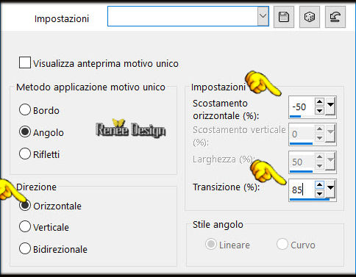The width and height of the screenshot is (356, 277).
Task: Open the Impostazioni presets dropdown
Action: [x=263, y=16]
